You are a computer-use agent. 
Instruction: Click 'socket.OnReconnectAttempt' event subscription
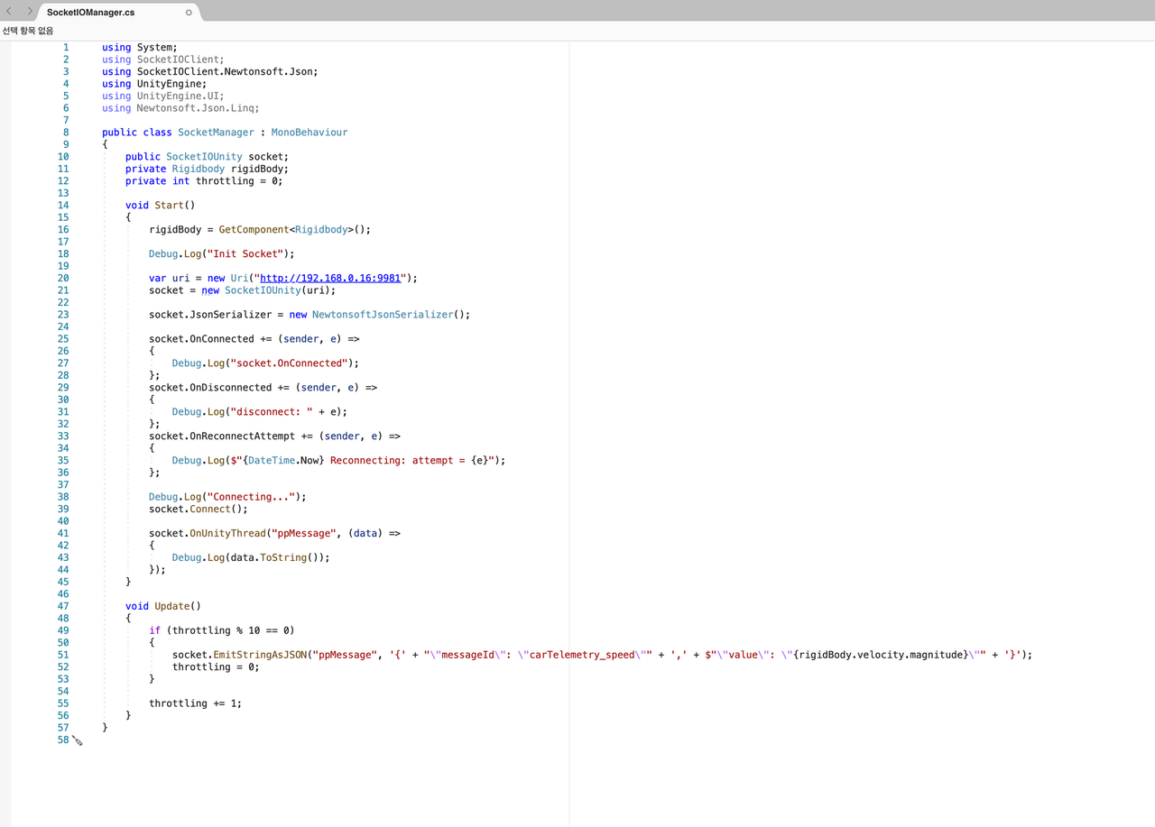222,436
